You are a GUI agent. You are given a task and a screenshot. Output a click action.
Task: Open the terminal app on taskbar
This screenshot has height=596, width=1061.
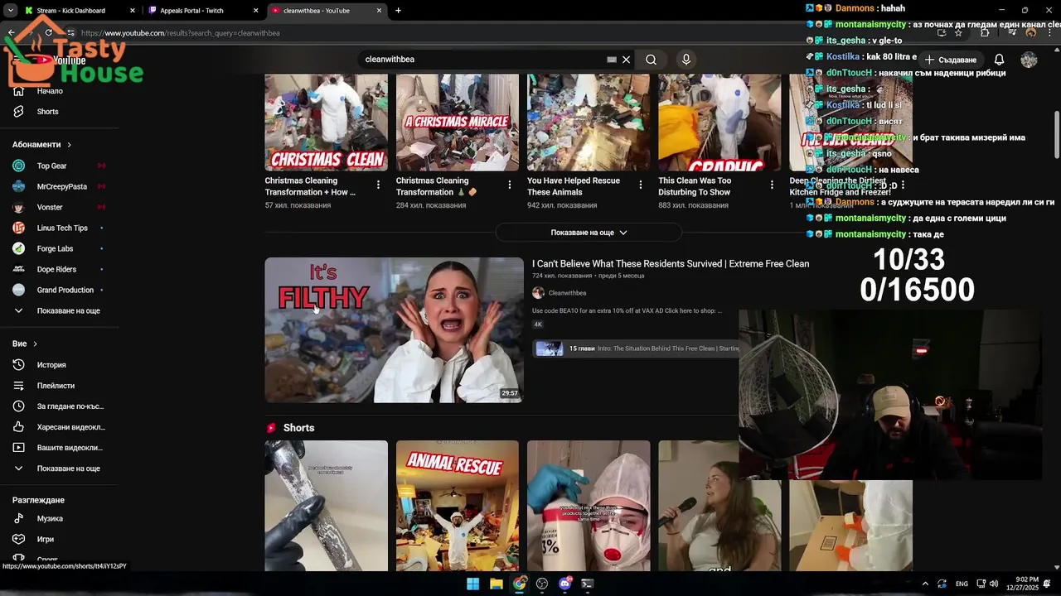coord(588,584)
